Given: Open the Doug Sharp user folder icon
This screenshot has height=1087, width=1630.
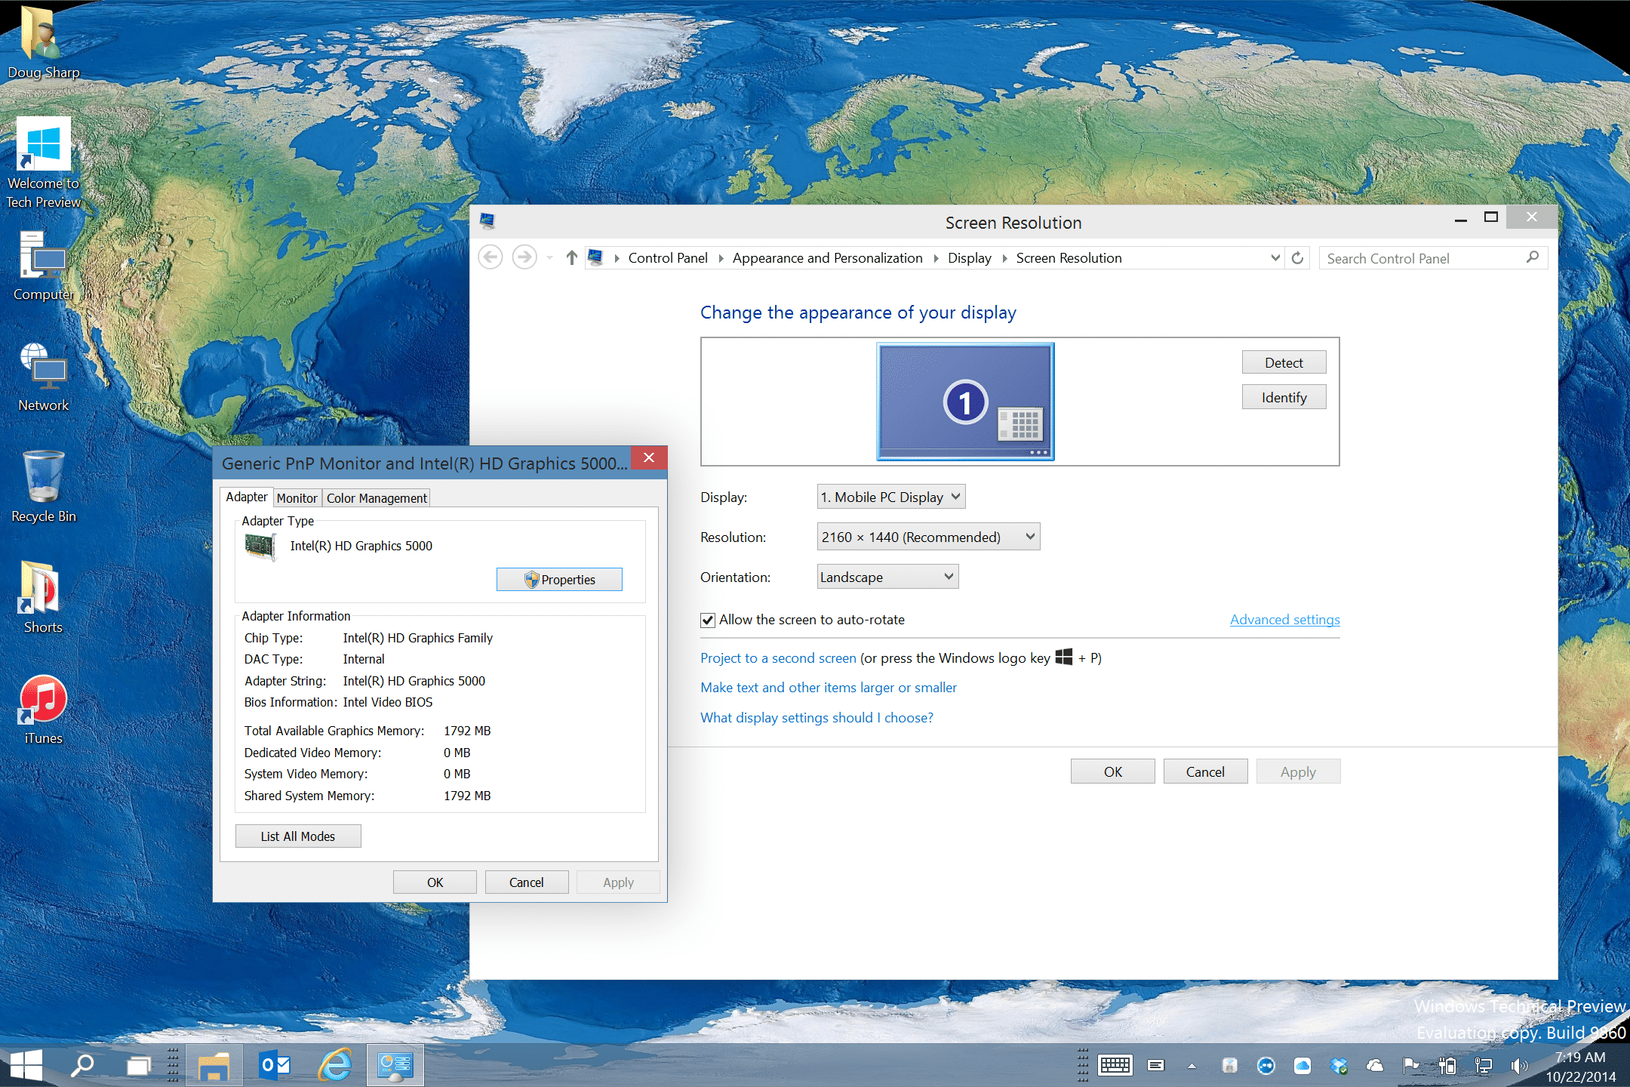Looking at the screenshot, I should [x=43, y=43].
